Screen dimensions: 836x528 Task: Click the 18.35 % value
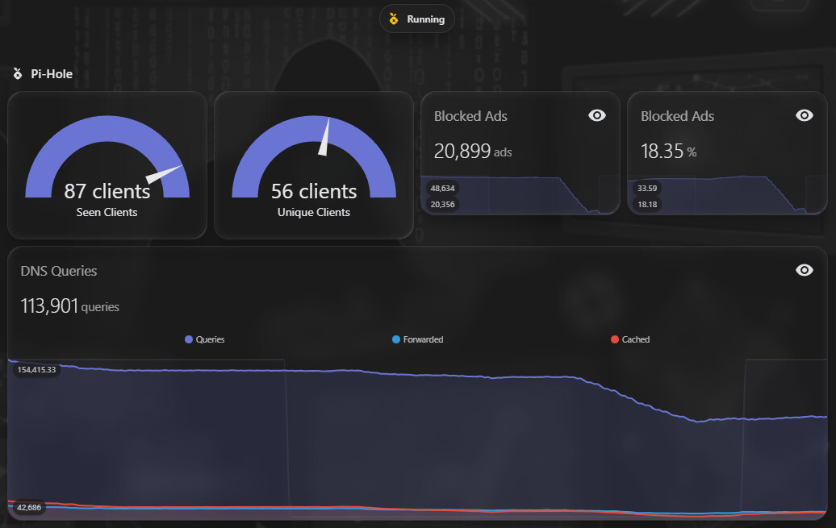coord(669,152)
